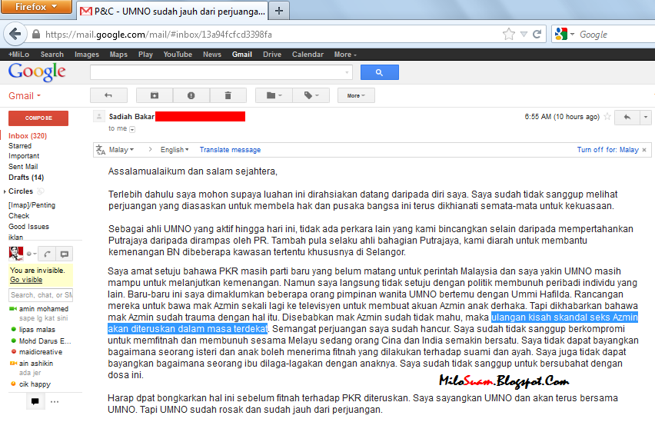This screenshot has height=422, width=655.
Task: Click the chat profile picture thumbnail
Action: pos(16,253)
